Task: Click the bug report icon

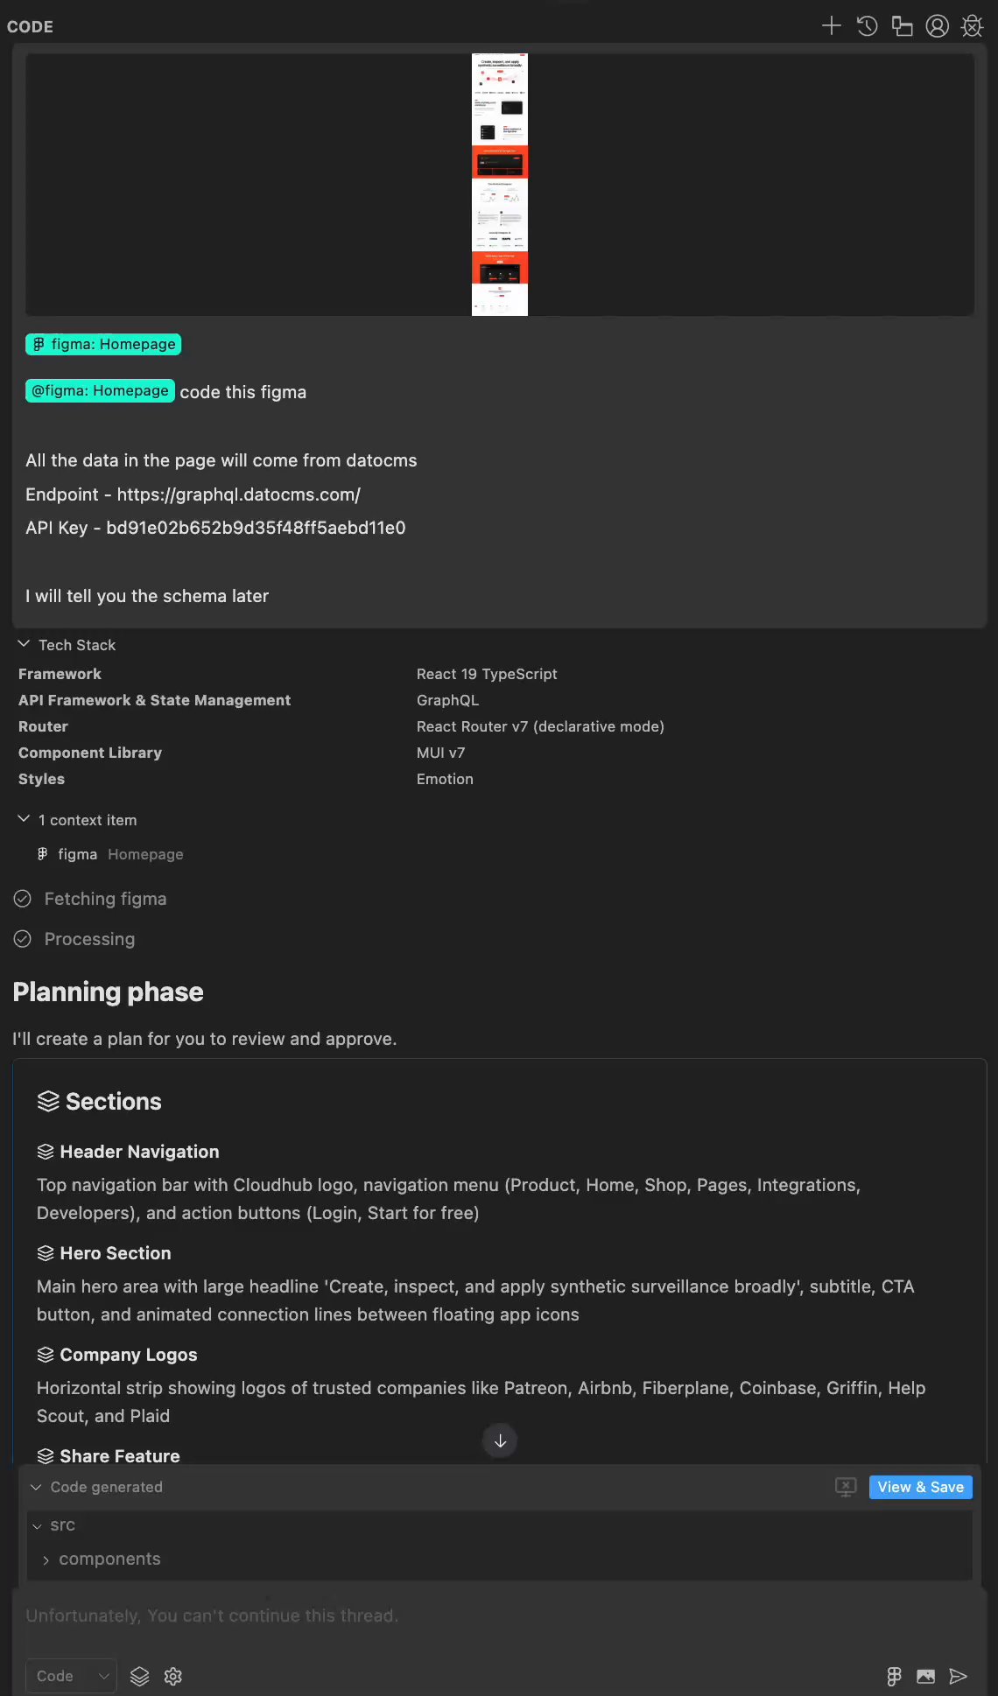Action: 972,26
